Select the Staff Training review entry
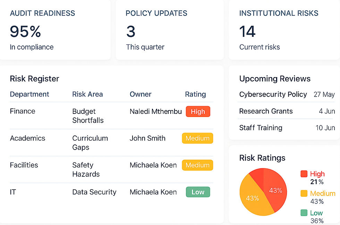This screenshot has height=225, width=340. (x=261, y=128)
